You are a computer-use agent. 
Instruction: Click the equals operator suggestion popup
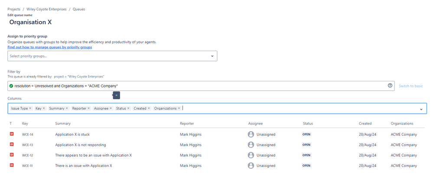pyautogui.click(x=116, y=95)
